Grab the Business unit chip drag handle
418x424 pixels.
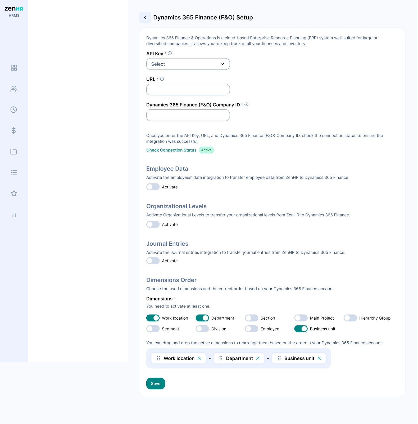tap(279, 358)
